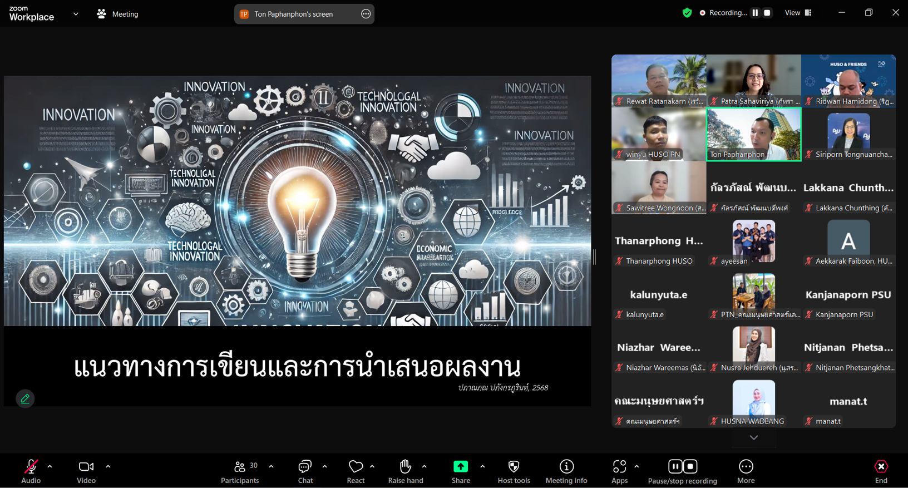Start camera with the Video icon
Screen dimensions: 908x488
click(86, 466)
